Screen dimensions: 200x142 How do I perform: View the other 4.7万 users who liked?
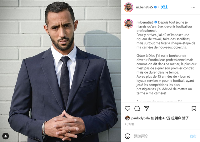click(168, 118)
